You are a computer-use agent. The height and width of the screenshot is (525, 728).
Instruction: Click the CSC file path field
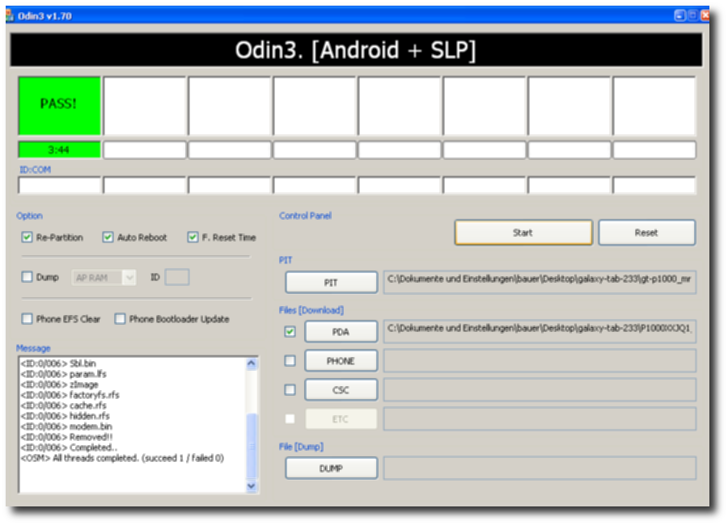tap(540, 389)
